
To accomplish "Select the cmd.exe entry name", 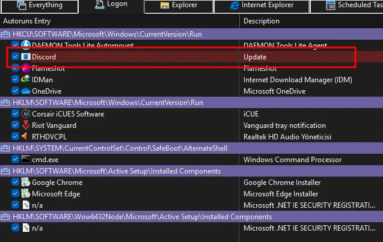I will 45,160.
